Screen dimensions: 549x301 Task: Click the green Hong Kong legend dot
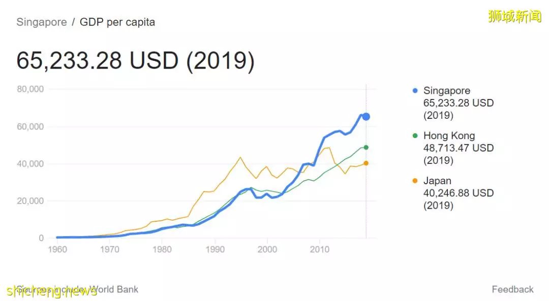pos(415,136)
